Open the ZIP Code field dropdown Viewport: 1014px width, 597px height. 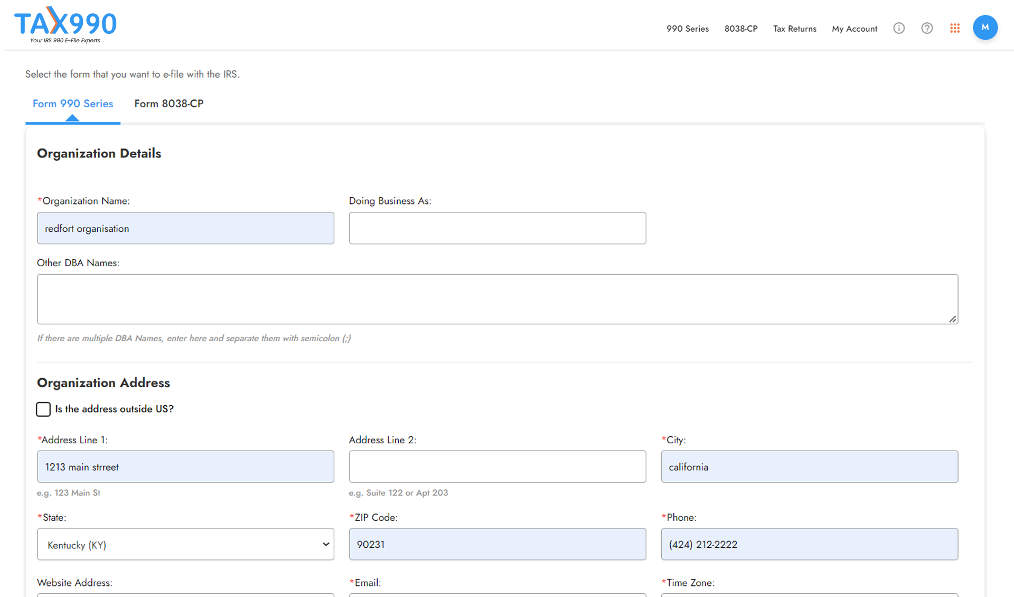pyautogui.click(x=497, y=544)
